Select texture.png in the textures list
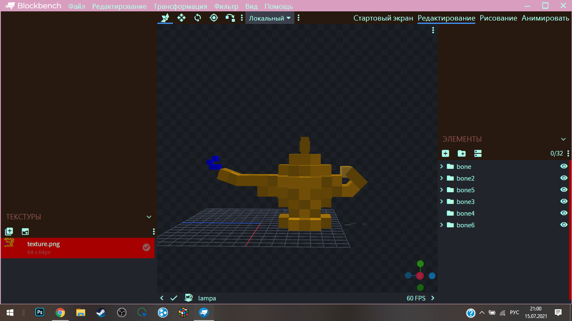This screenshot has height=321, width=572. click(x=43, y=244)
